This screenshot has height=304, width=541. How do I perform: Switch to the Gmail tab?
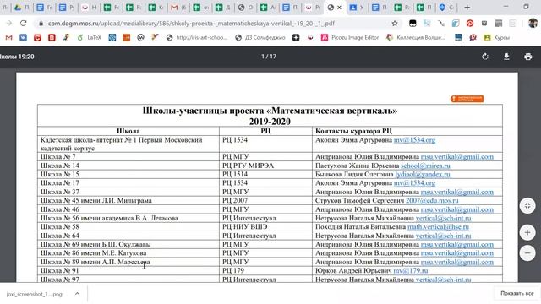point(178,8)
